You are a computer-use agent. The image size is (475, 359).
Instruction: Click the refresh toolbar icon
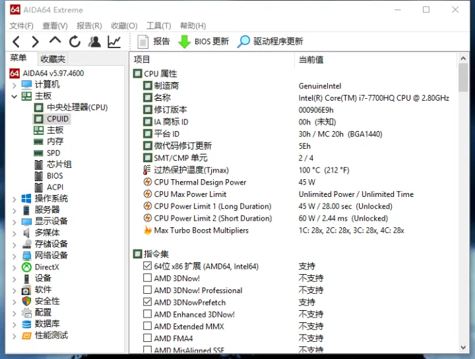coord(75,41)
